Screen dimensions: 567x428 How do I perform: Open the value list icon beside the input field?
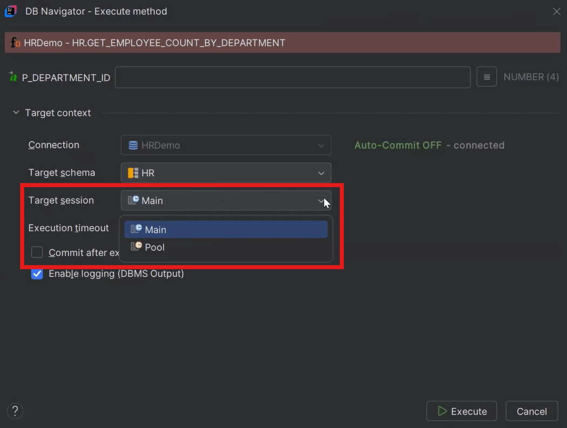point(487,77)
